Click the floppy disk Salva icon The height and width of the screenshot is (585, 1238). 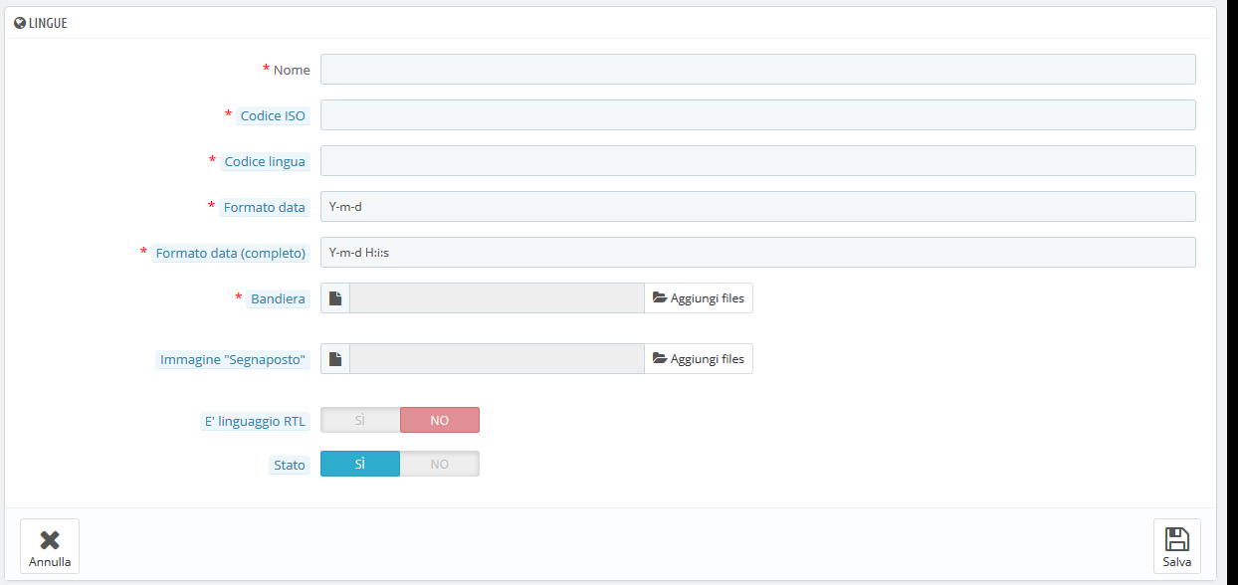coord(1177,538)
